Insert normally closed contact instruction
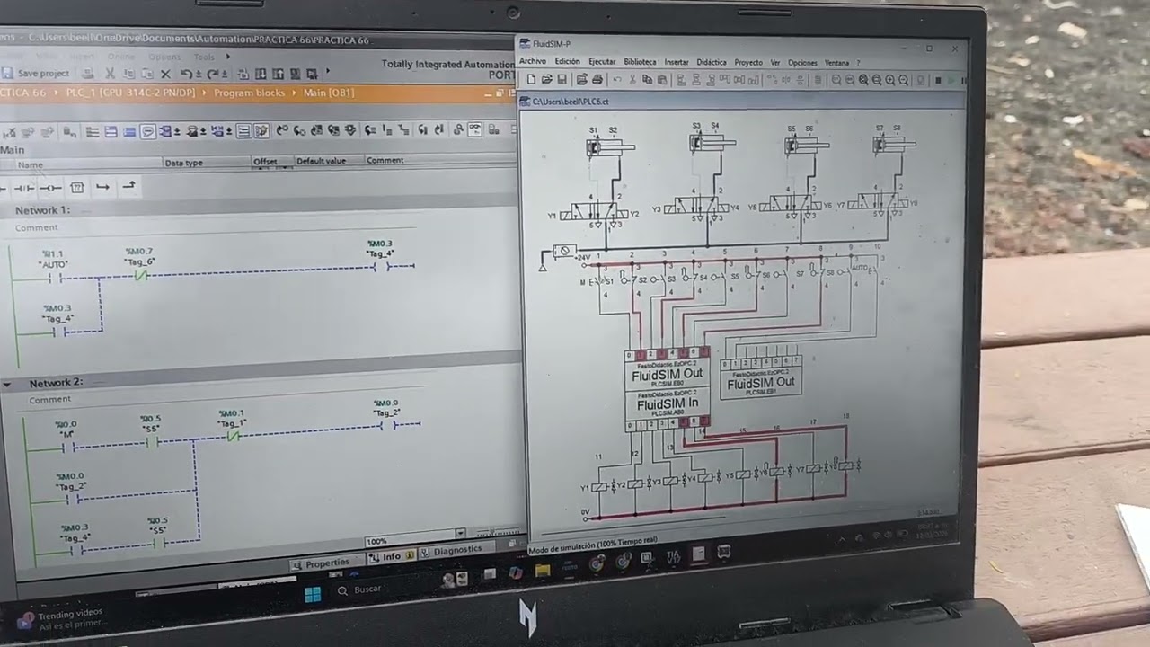This screenshot has height=647, width=1150. click(24, 187)
